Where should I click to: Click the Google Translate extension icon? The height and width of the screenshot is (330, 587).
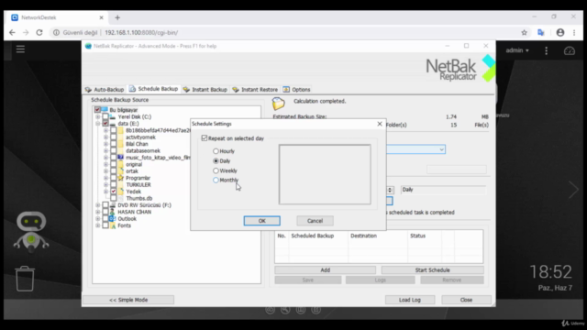(x=540, y=33)
